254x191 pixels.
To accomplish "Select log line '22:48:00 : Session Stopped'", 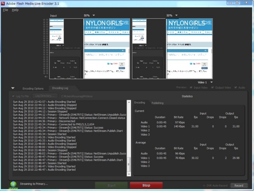I will [x=40, y=150].
